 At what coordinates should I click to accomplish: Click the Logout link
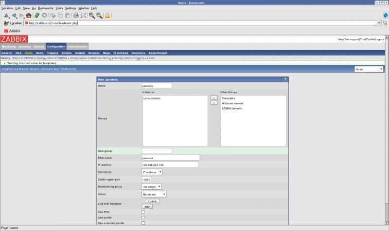(x=379, y=39)
